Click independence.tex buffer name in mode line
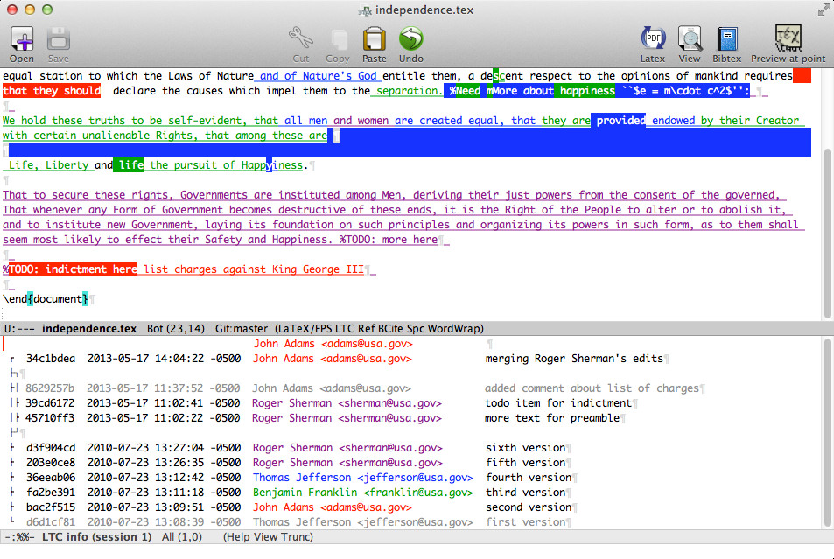The image size is (834, 559). (88, 329)
